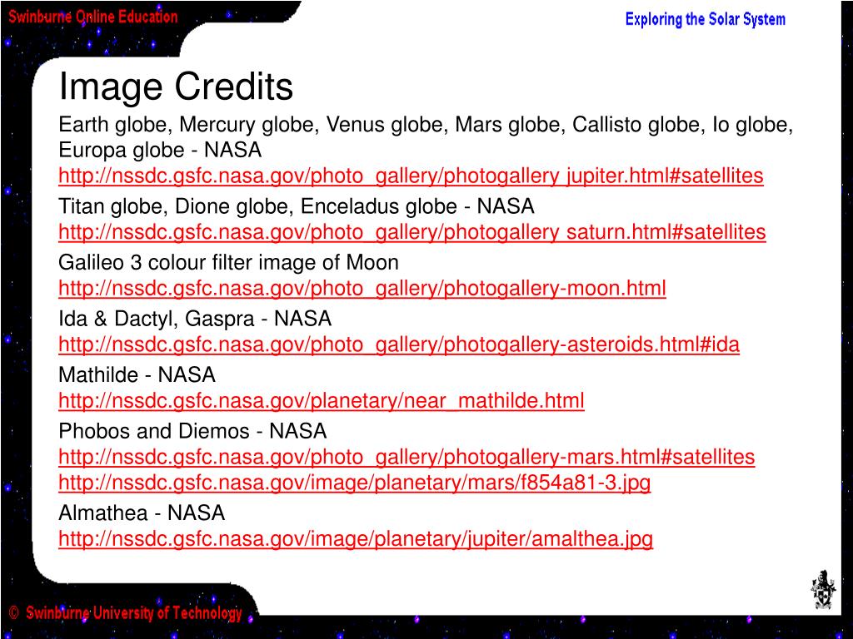Click the Image Credits title

[x=176, y=87]
